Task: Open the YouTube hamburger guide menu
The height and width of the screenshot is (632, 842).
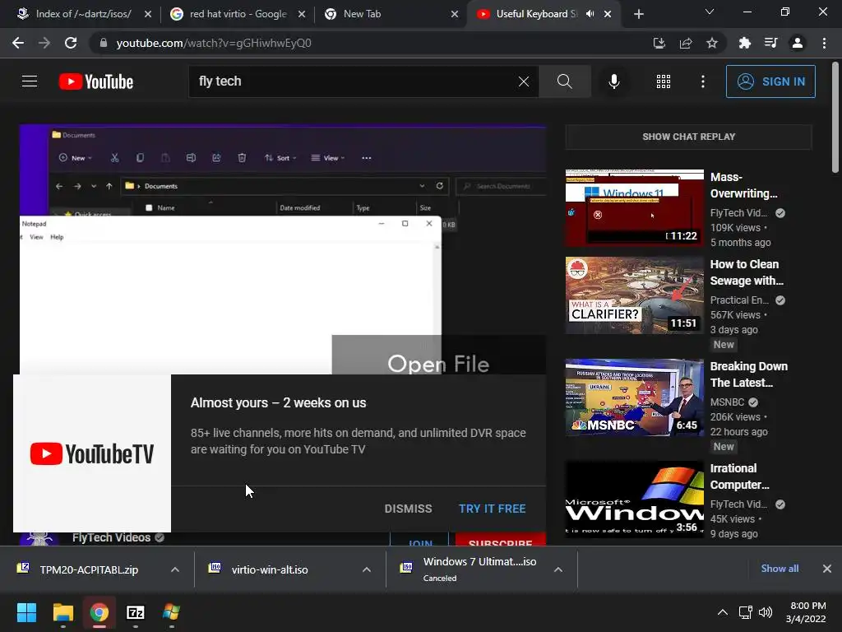Action: 30,81
